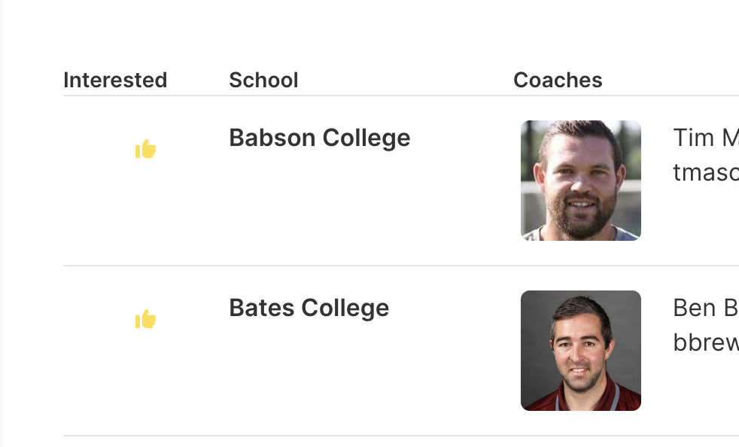Open the Babson College school link
Viewport: 739px width, 447px height.
[x=319, y=138]
